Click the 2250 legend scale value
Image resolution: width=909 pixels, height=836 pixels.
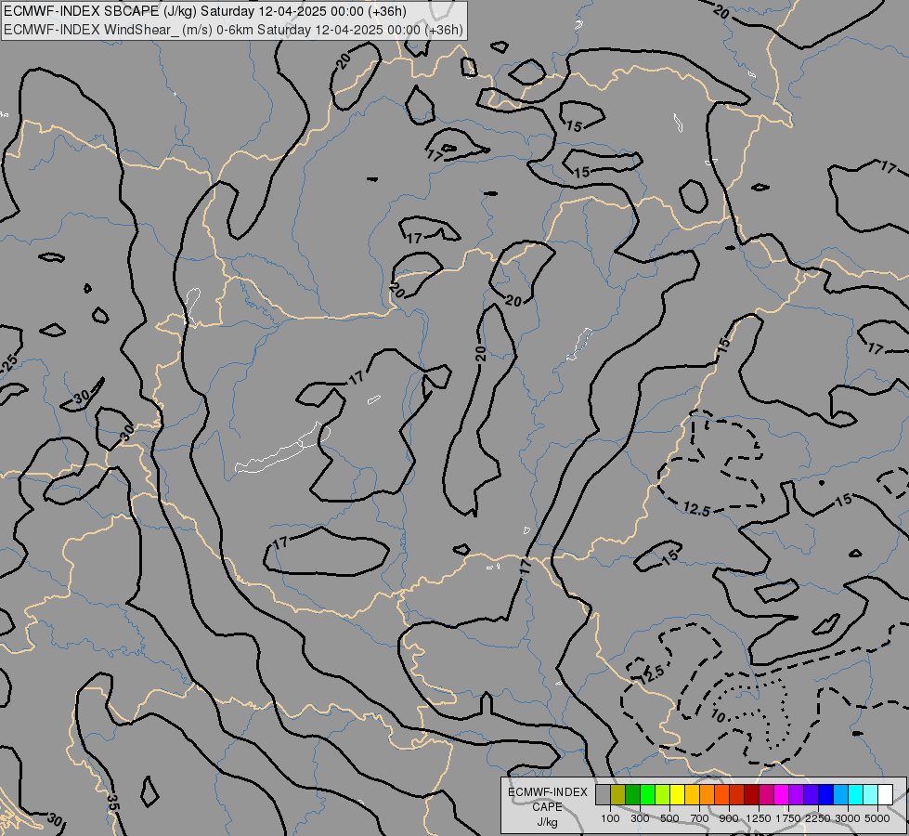click(818, 818)
